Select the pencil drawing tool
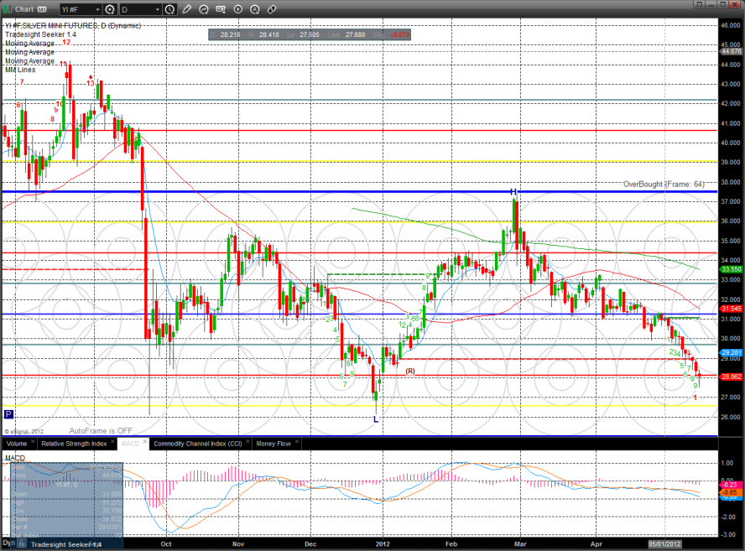The image size is (745, 551). (187, 9)
